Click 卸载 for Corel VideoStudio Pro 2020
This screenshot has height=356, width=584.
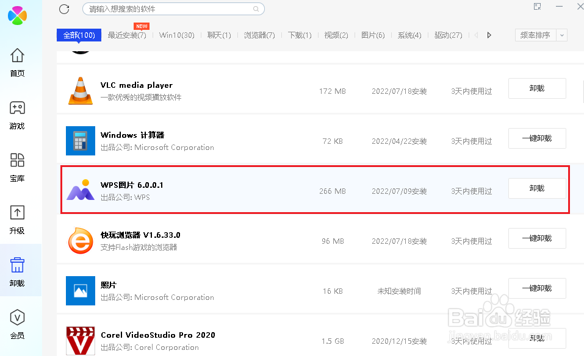537,338
